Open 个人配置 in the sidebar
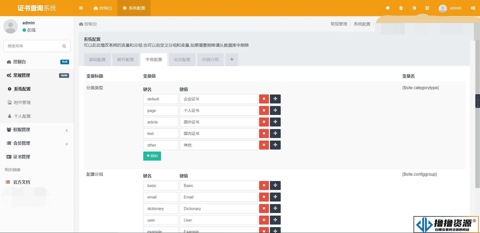480x233 pixels. pos(37,116)
